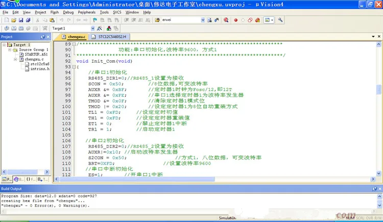Start debug session magnifier icon
383x222 pixels.
(x=226, y=20)
